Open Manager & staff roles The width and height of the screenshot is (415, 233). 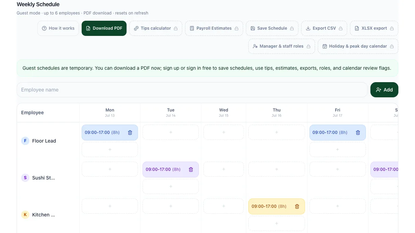tap(282, 46)
